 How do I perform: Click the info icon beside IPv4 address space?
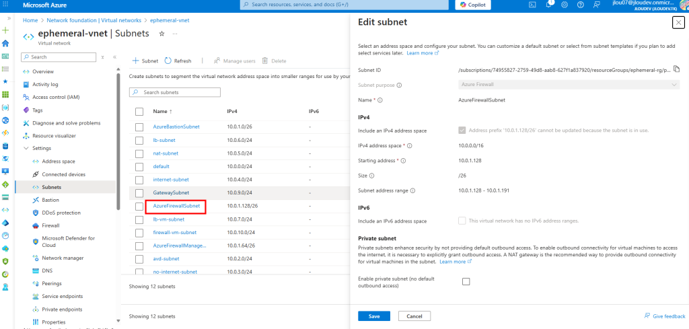point(410,145)
